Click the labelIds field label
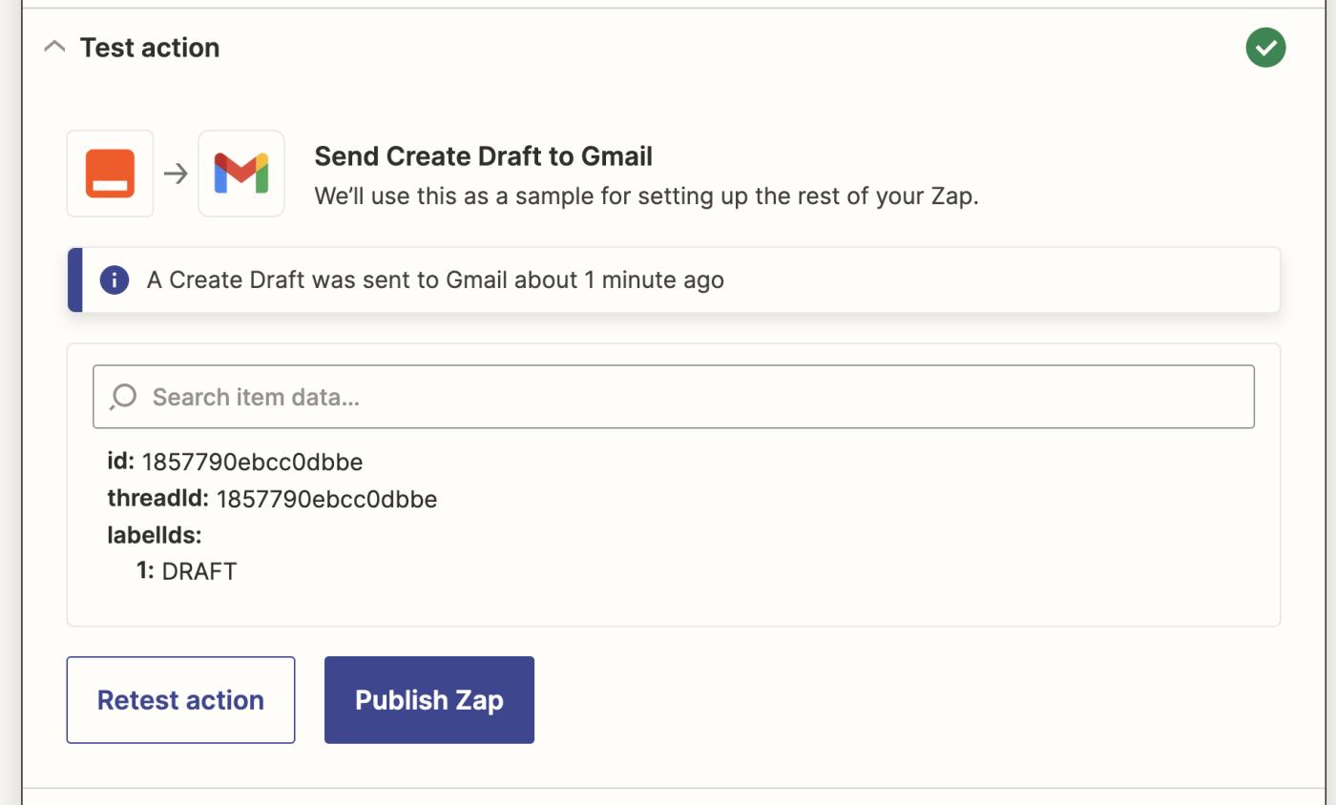This screenshot has height=805, width=1336. click(x=155, y=535)
